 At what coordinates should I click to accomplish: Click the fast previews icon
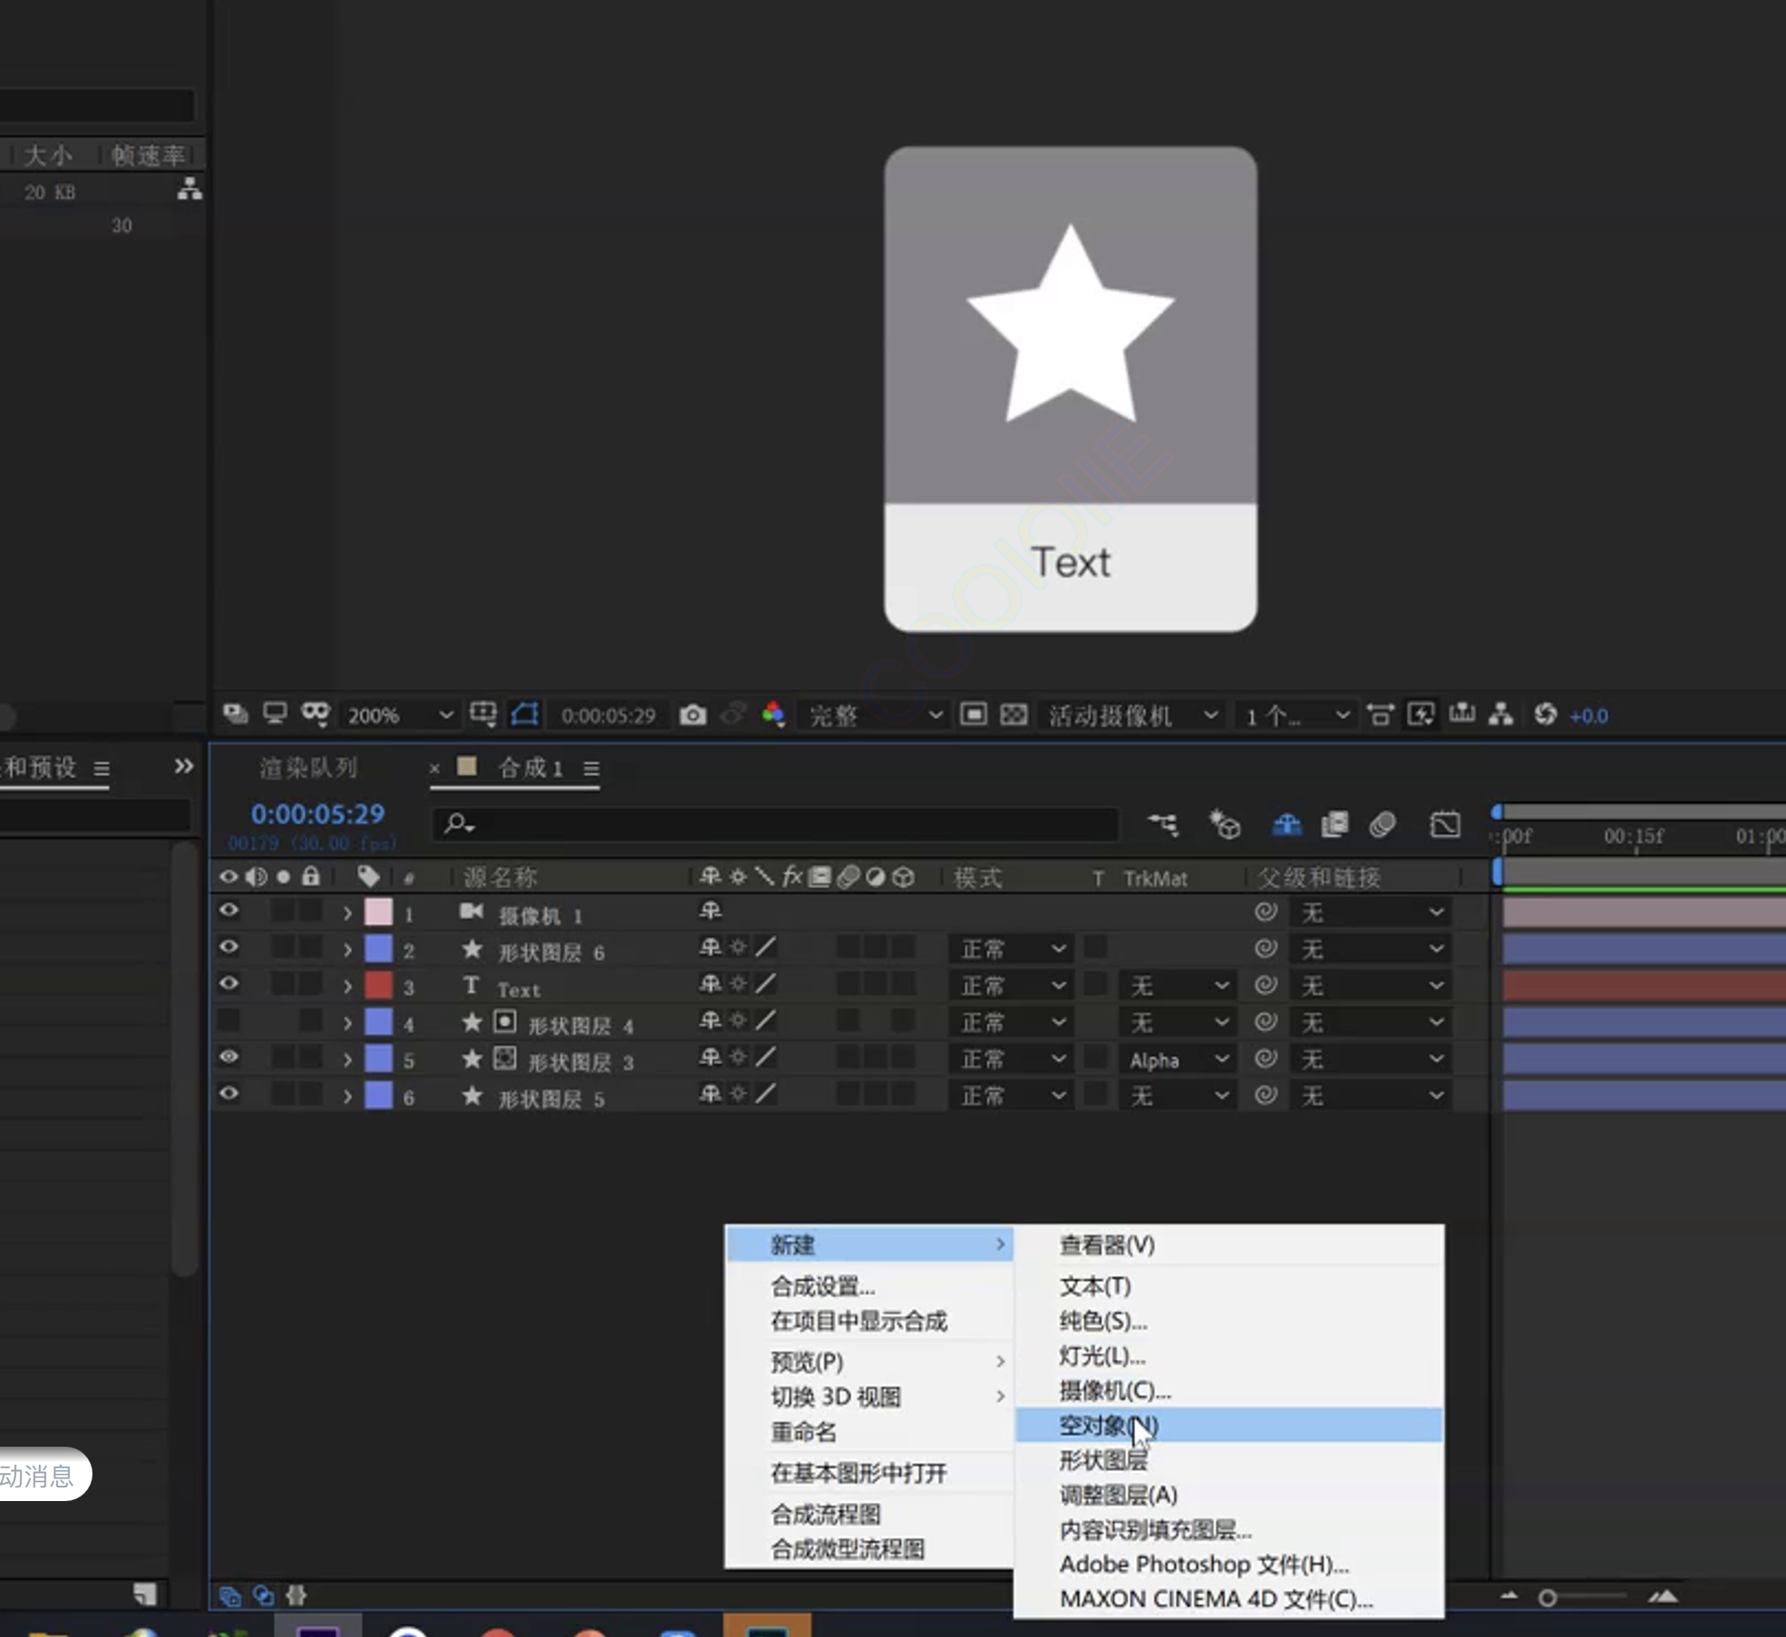[1421, 715]
